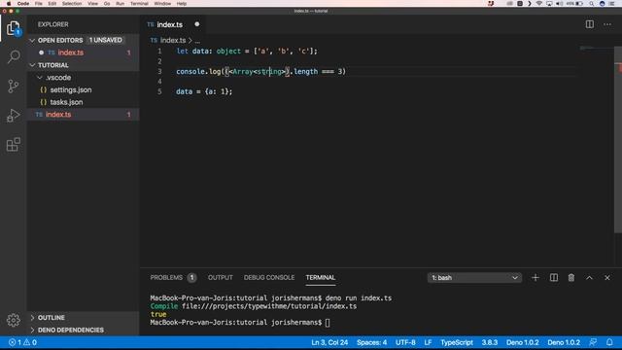Change encoding via UTF-8
This screenshot has width=622, height=350.
click(x=405, y=342)
